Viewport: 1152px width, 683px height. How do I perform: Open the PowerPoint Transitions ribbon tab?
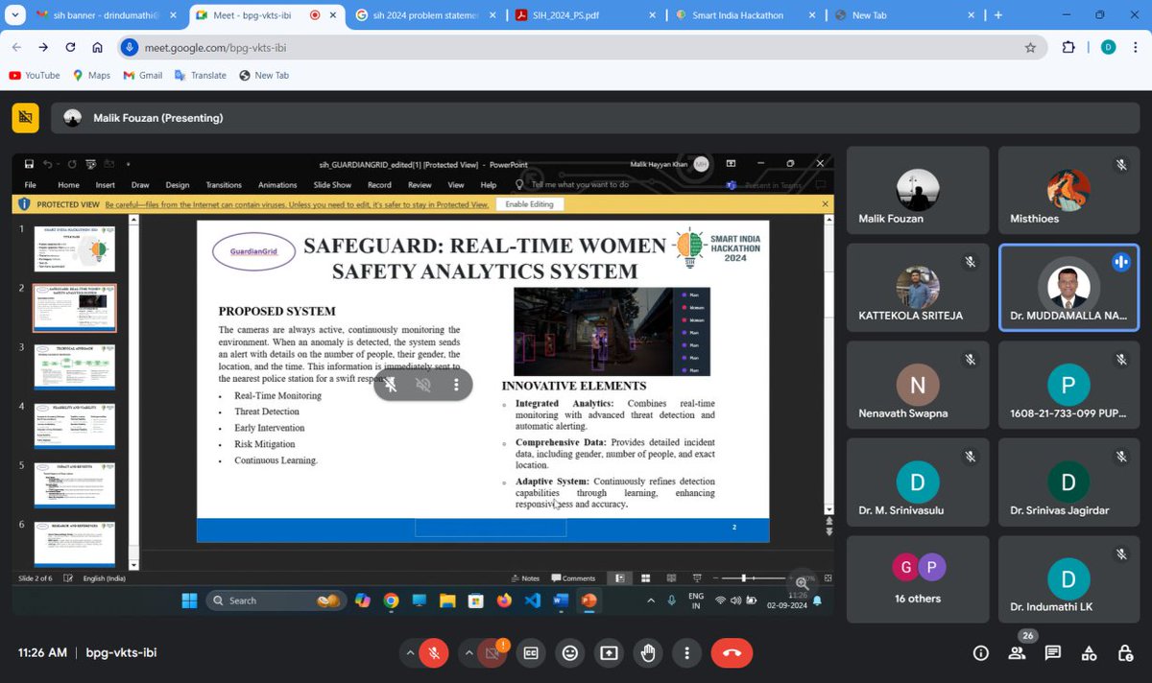point(224,185)
